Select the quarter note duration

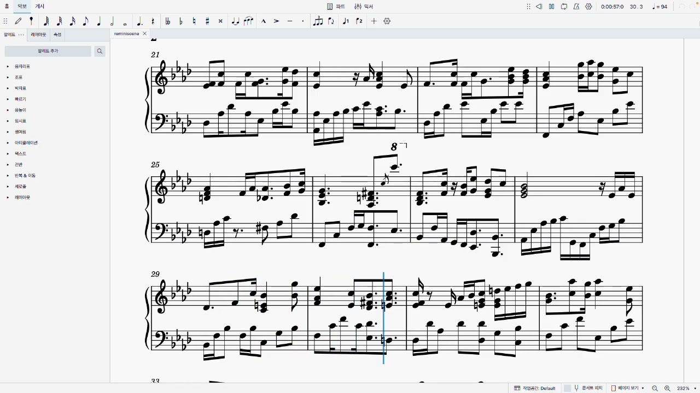click(99, 21)
